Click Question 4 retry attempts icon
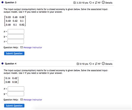Image resolution: width=132 pixels, height=110 pixels. coord(91,64)
